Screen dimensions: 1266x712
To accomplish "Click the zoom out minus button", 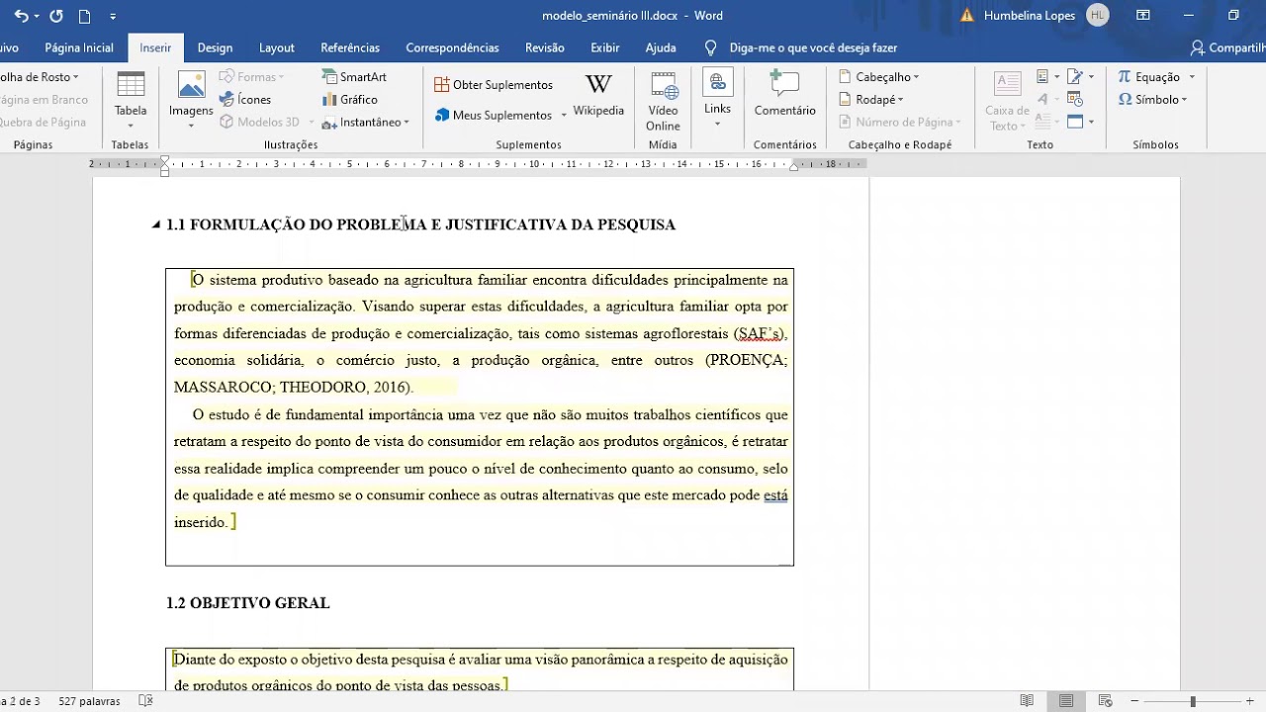I will pos(1133,701).
